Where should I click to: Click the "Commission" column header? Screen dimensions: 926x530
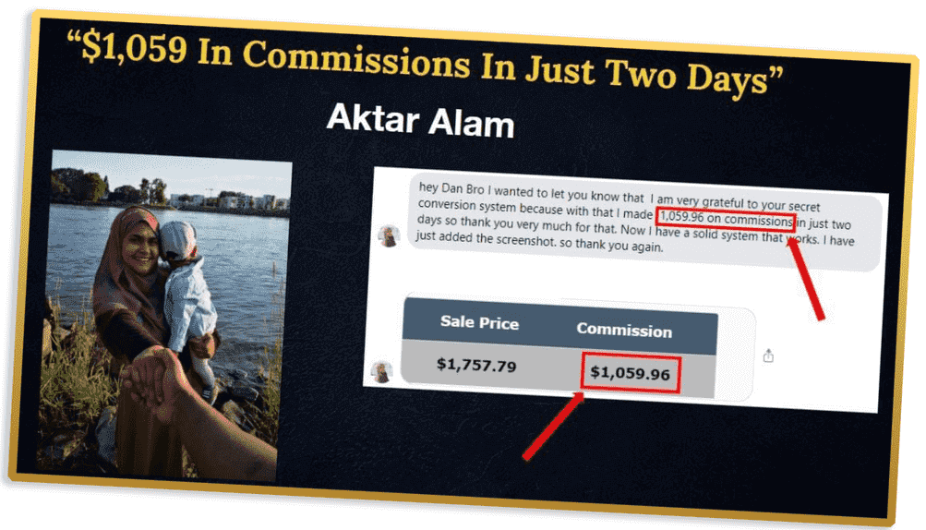point(624,330)
